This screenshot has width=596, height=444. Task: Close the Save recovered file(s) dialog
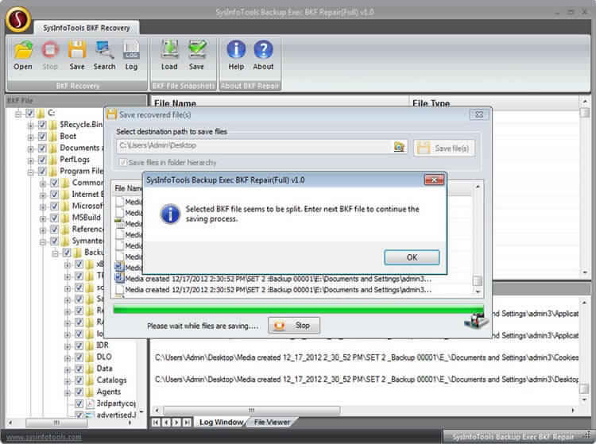(479, 114)
